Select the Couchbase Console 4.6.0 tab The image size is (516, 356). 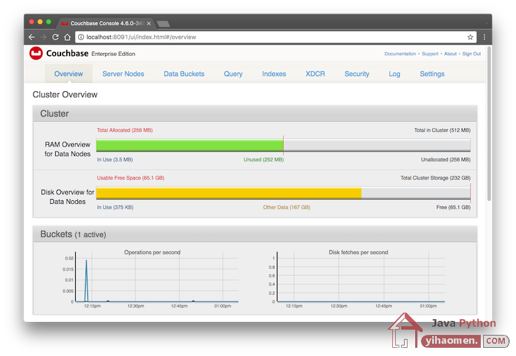[x=107, y=23]
